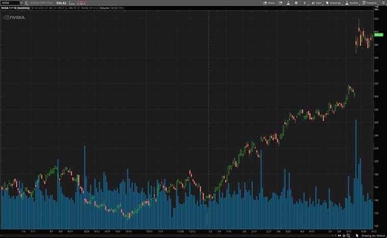Open the Drawings tool menu
387x238 pixels.
tap(333, 3)
